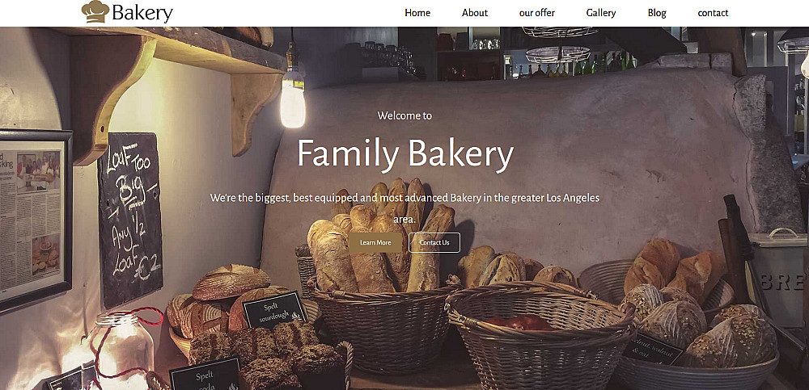Image resolution: width=809 pixels, height=390 pixels.
Task: Click the Los Angeles tagline paragraph
Action: (404, 208)
